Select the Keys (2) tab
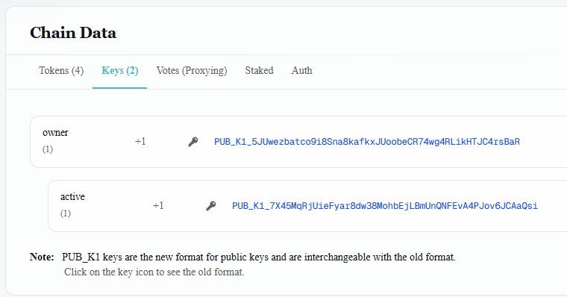 (119, 71)
